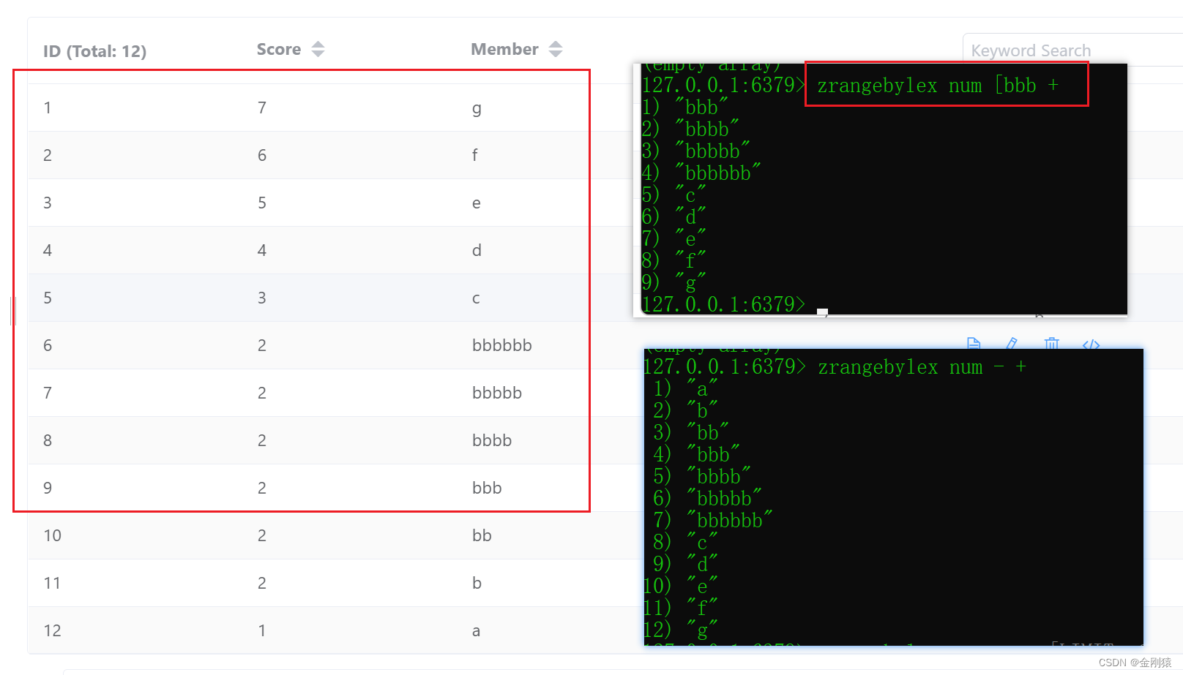Select member cell 'e' in row 3
Viewport: 1183px width, 675px height.
click(x=477, y=203)
